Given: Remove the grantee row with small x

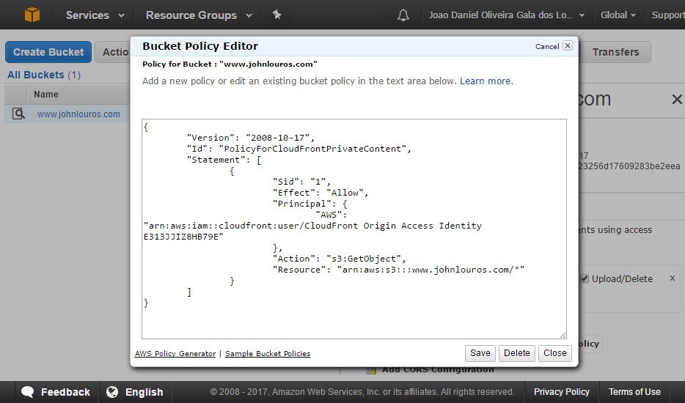Looking at the screenshot, I should [x=673, y=278].
